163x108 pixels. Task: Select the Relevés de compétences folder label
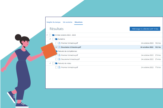point(68,51)
